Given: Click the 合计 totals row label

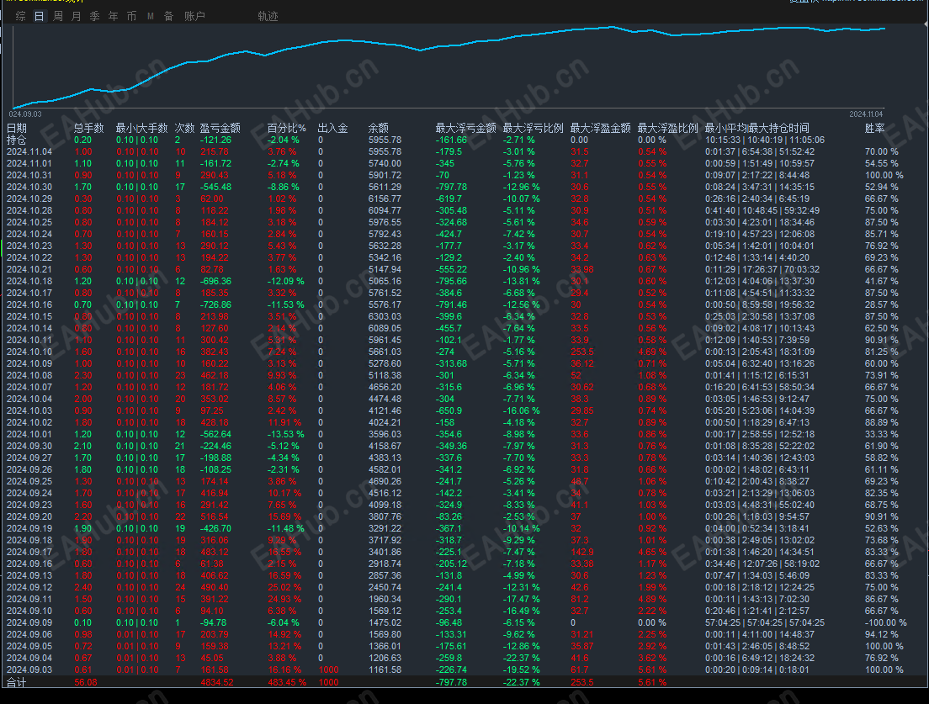Looking at the screenshot, I should click(x=17, y=682).
